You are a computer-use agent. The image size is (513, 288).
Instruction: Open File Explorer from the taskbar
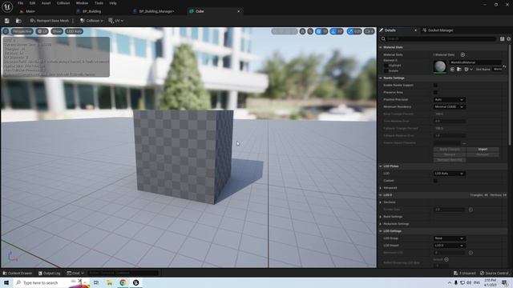pyautogui.click(x=109, y=282)
